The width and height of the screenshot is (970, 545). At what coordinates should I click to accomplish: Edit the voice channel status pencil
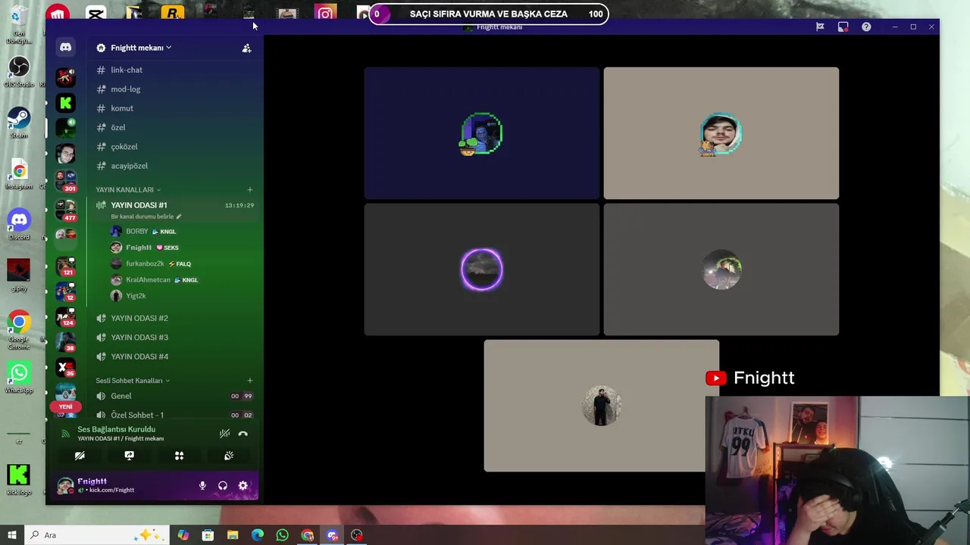[179, 216]
